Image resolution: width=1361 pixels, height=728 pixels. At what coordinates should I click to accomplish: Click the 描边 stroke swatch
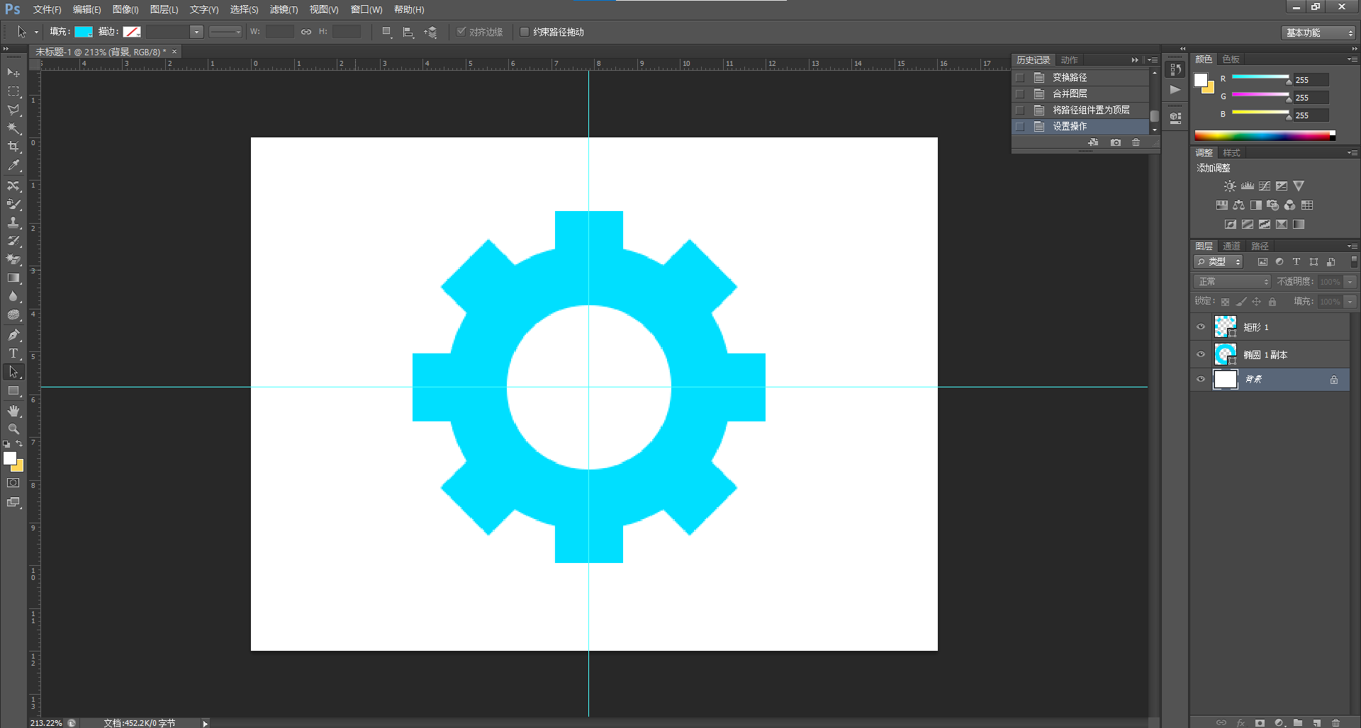point(132,32)
